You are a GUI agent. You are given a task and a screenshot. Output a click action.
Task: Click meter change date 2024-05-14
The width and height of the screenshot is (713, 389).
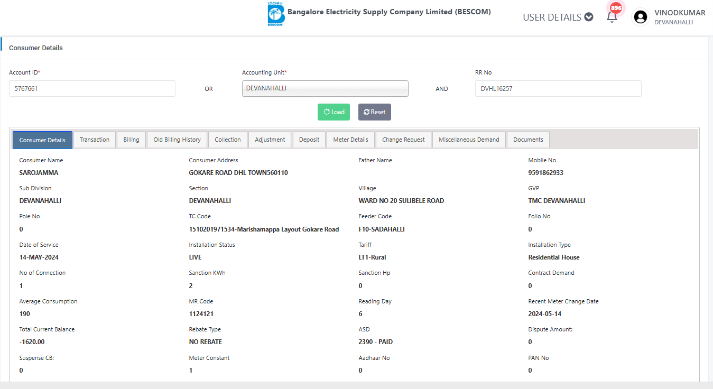tap(546, 314)
